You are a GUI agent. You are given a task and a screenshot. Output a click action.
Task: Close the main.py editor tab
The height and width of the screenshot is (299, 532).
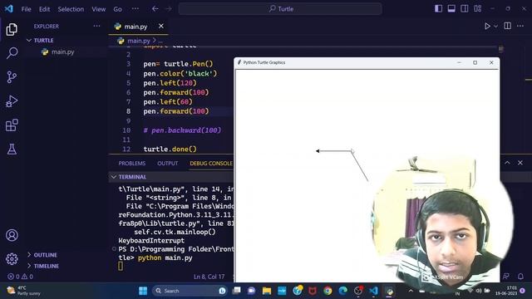(160, 26)
